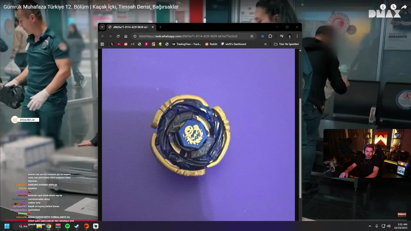Open Chrome's three-dot menu
The height and width of the screenshot is (231, 411).
point(297,36)
